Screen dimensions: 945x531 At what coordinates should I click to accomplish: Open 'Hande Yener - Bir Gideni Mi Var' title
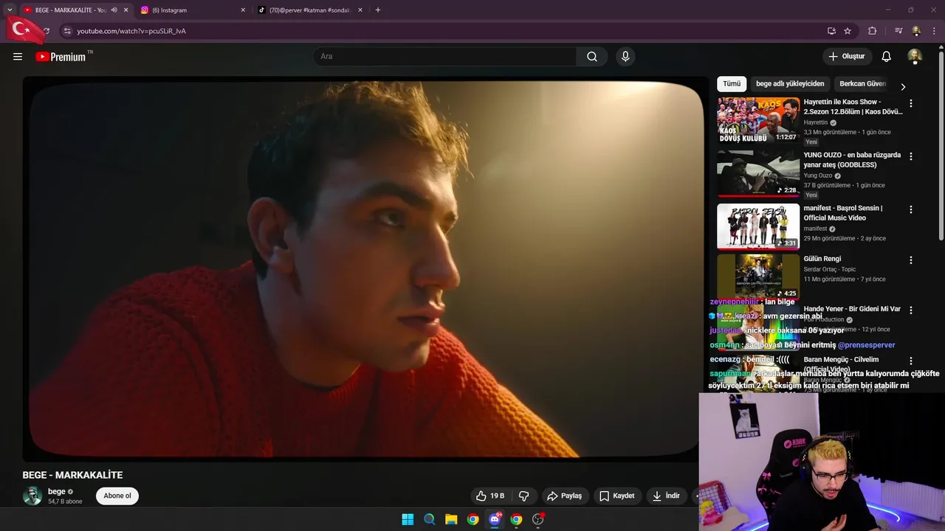point(852,309)
